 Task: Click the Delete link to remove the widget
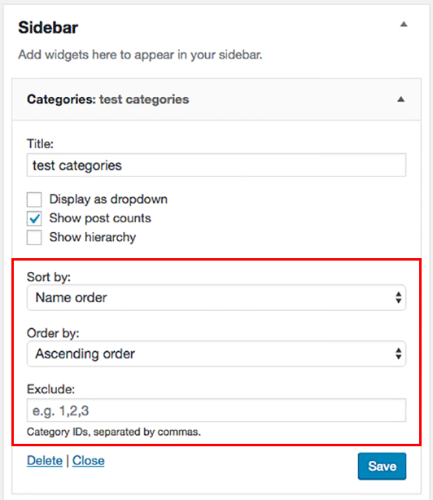click(45, 461)
